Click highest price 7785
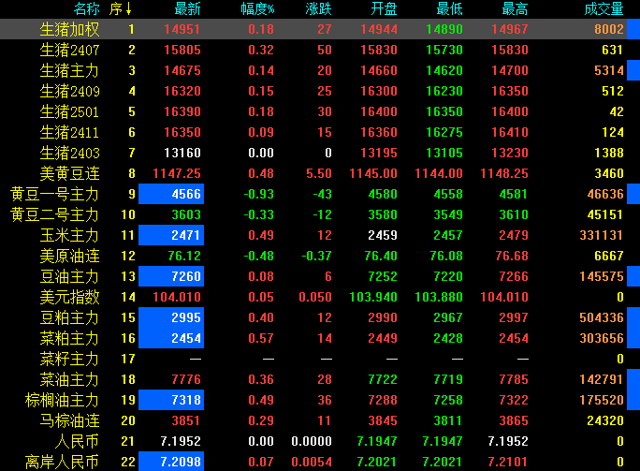This screenshot has width=640, height=471. 514,379
